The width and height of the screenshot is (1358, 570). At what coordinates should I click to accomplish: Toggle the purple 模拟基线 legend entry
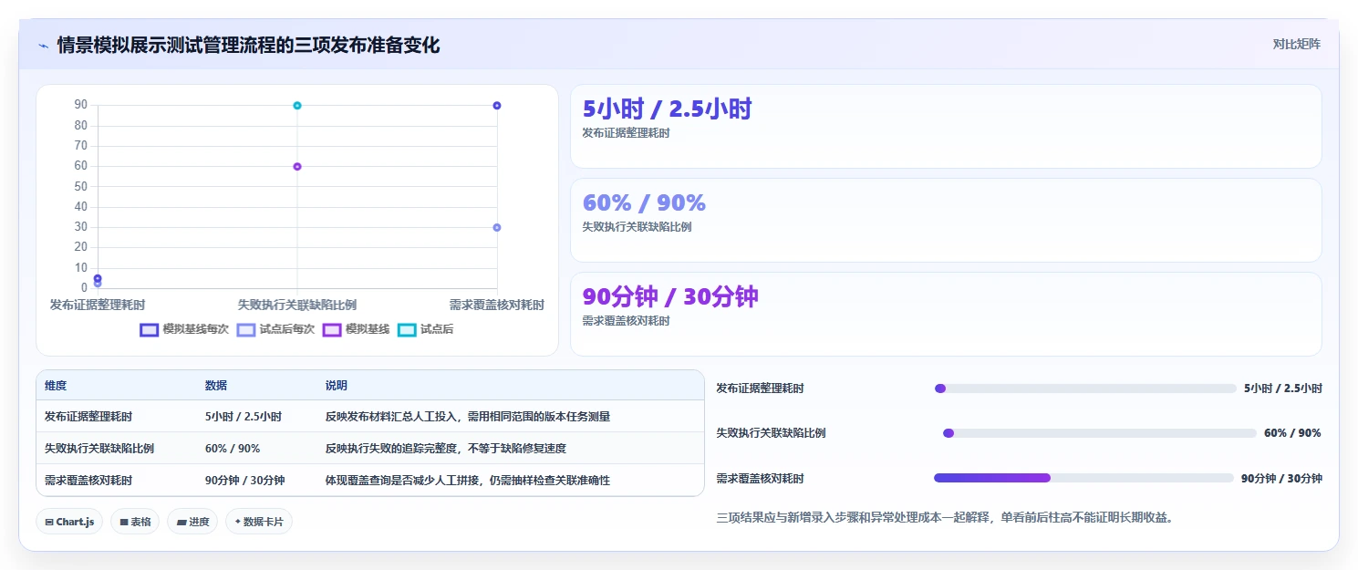point(356,329)
